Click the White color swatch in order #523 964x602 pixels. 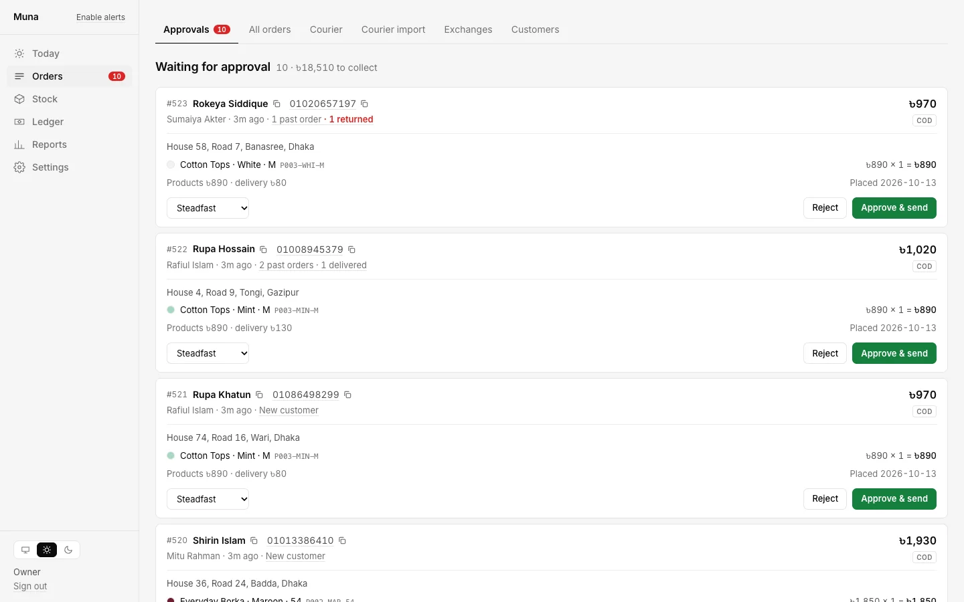click(x=171, y=165)
